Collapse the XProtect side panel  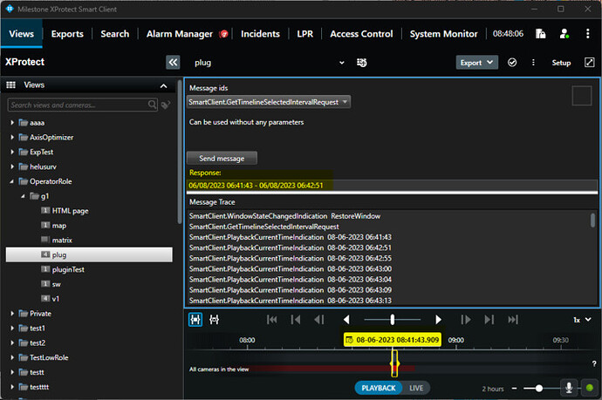tap(173, 62)
